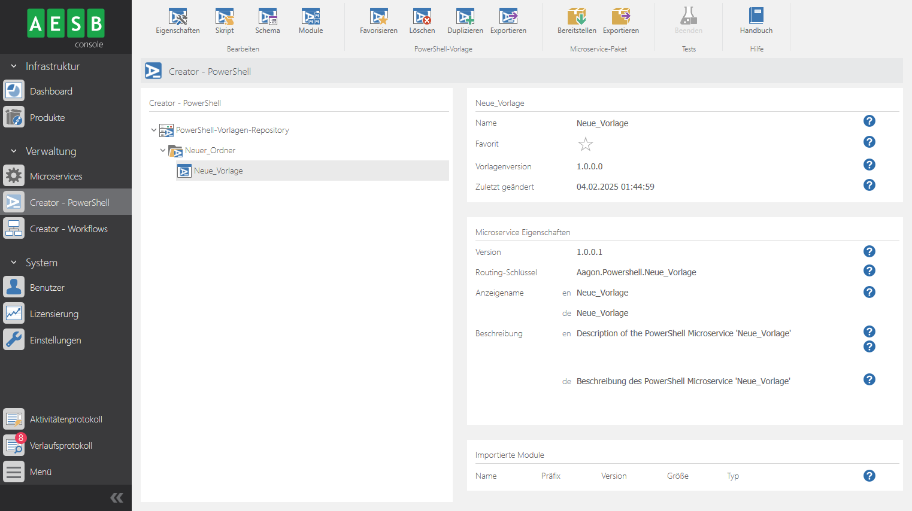
Task: Favorisieren the current PowerShell template
Action: pos(378,19)
